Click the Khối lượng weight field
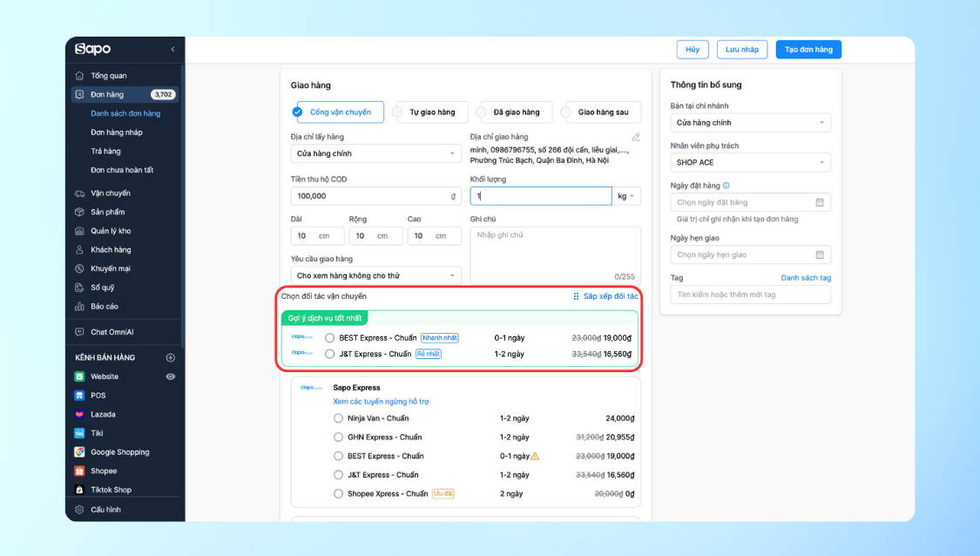Image resolution: width=980 pixels, height=556 pixels. click(541, 196)
